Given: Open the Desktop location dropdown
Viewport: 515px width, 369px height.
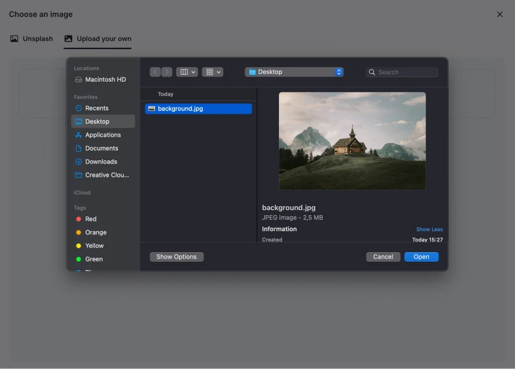Looking at the screenshot, I should [x=294, y=72].
